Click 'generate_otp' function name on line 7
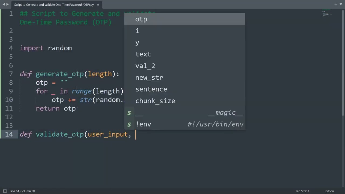 [60, 74]
